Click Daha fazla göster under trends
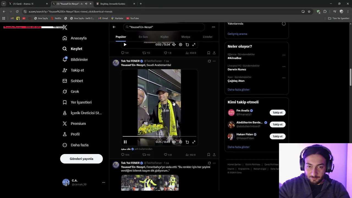352x198 pixels. tap(239, 90)
